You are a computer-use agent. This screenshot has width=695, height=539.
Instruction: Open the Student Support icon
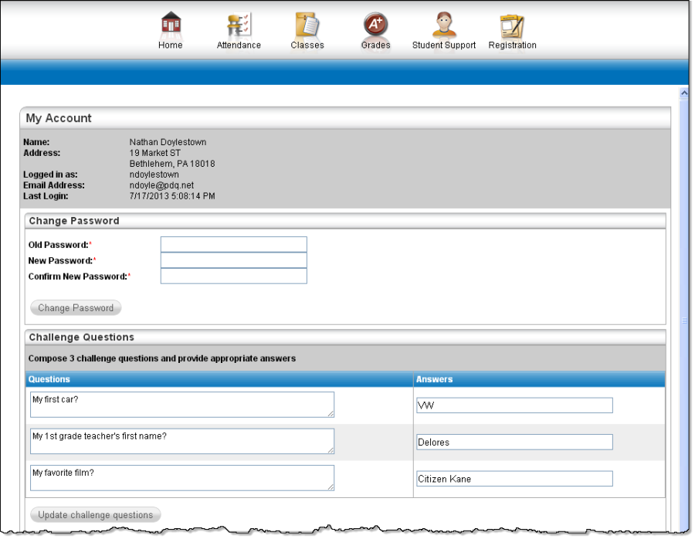(443, 25)
